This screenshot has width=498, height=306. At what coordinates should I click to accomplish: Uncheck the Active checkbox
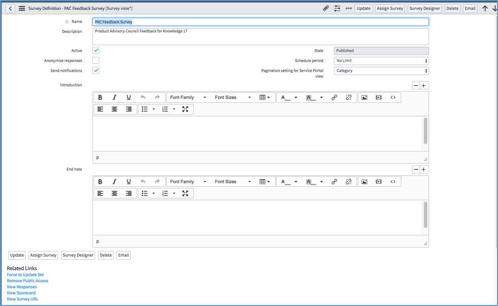[x=96, y=50]
